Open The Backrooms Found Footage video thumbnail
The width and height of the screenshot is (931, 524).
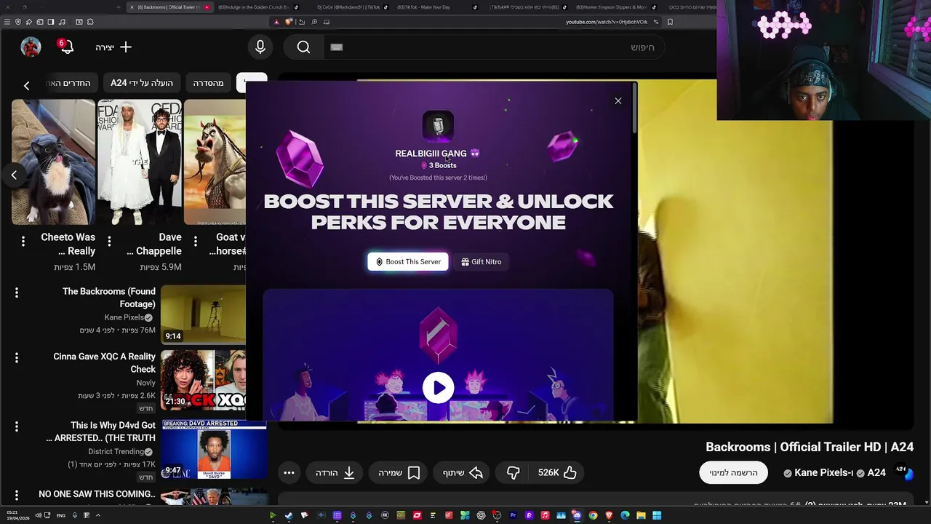coord(203,314)
